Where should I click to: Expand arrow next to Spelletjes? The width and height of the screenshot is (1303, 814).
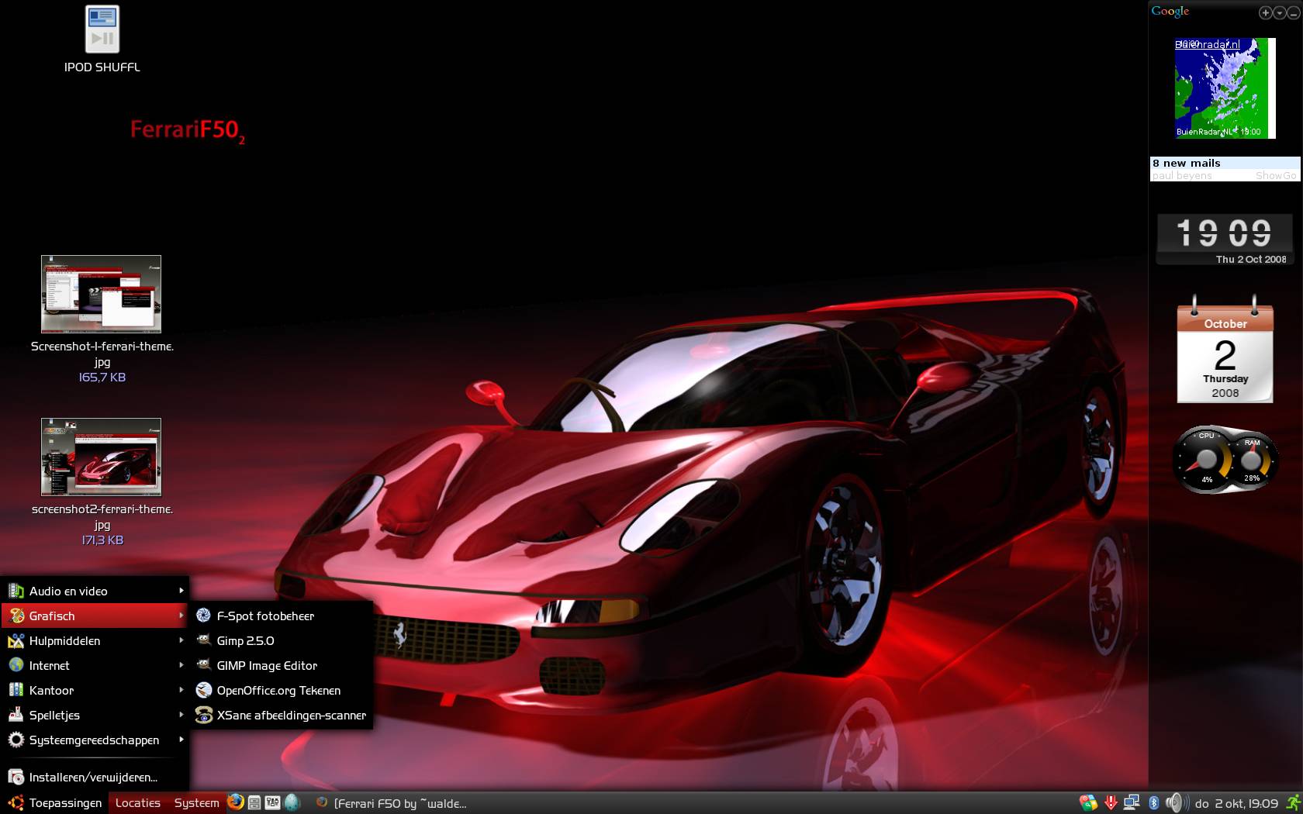coord(181,715)
